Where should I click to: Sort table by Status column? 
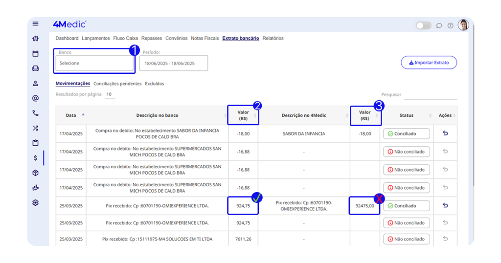tap(407, 115)
